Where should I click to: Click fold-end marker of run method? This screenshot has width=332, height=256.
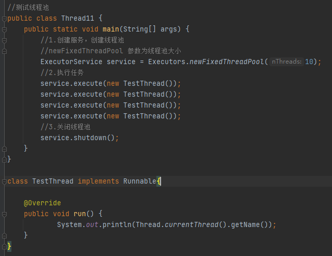tap(4, 235)
